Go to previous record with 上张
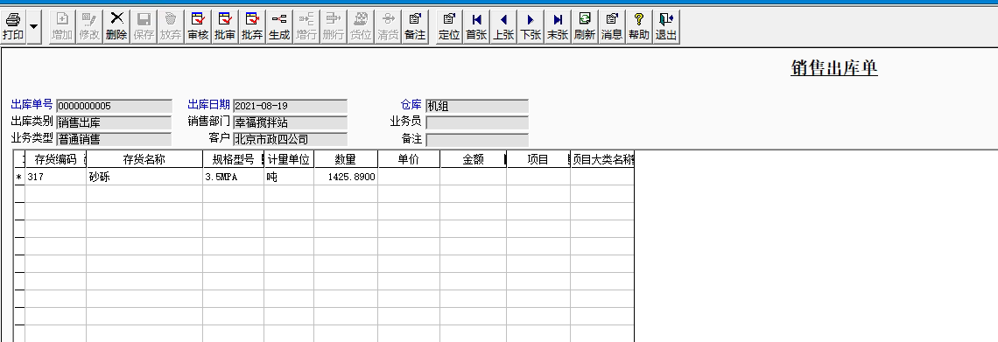The width and height of the screenshot is (998, 342). (x=503, y=27)
